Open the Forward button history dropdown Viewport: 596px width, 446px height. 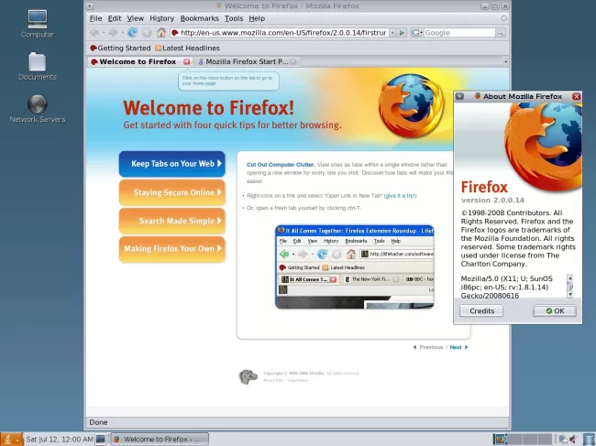point(122,33)
